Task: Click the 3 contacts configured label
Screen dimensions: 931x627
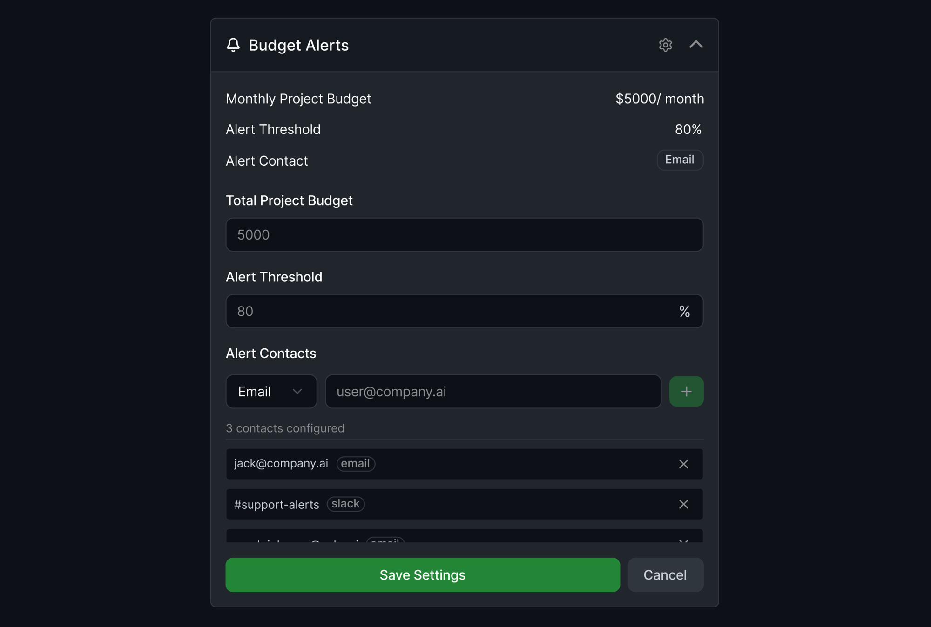Action: click(x=285, y=428)
